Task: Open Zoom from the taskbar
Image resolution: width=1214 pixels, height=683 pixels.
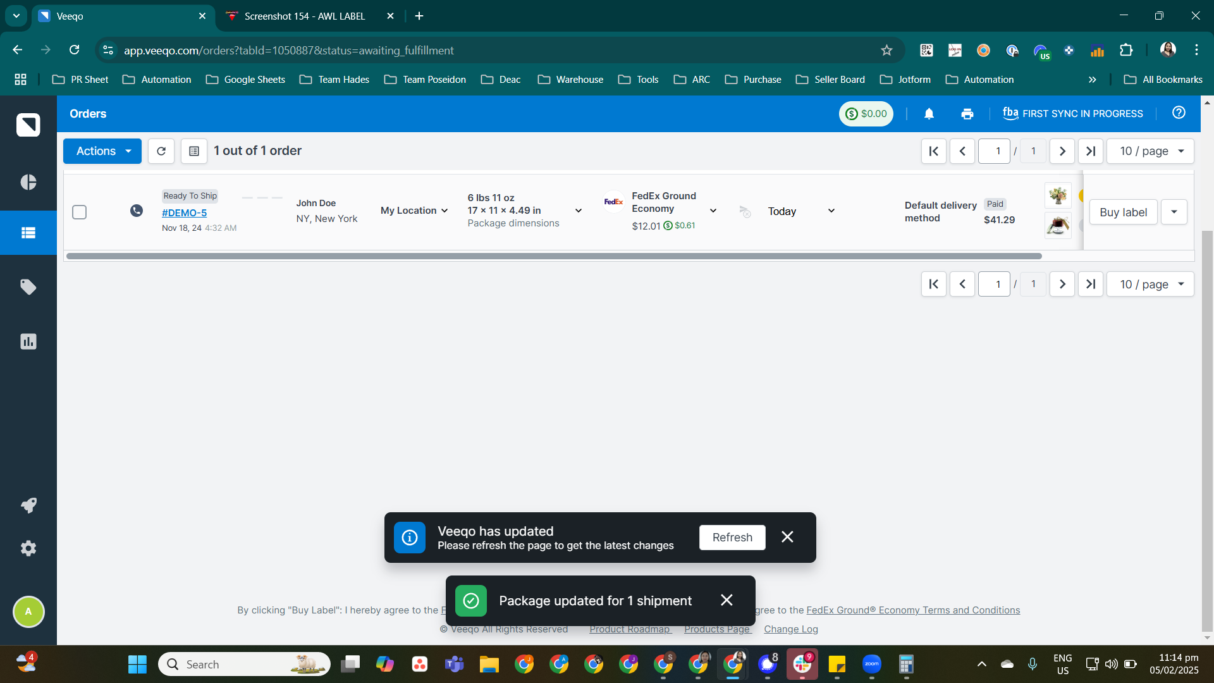Action: tap(871, 664)
